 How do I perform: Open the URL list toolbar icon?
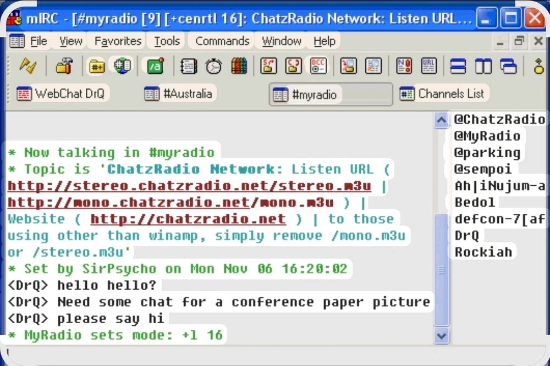pos(429,66)
